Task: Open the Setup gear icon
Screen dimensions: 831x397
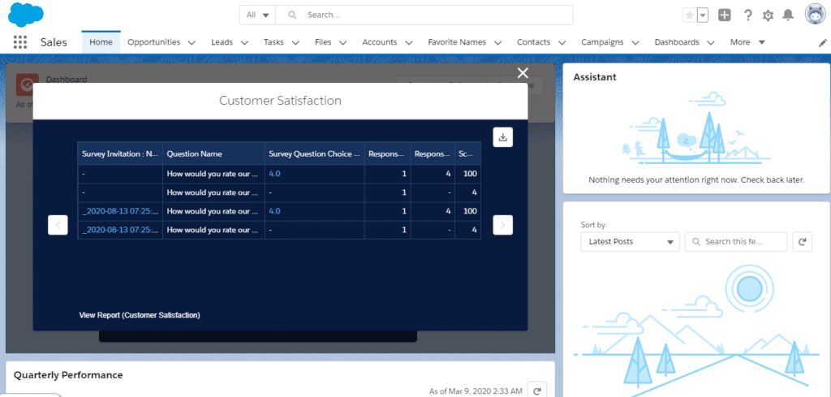Action: coord(768,15)
